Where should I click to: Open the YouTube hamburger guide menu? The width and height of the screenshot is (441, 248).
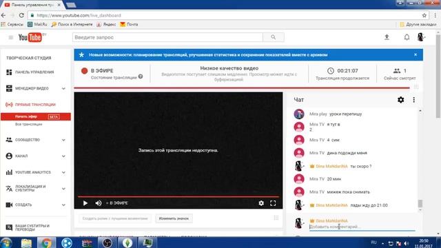(x=11, y=37)
